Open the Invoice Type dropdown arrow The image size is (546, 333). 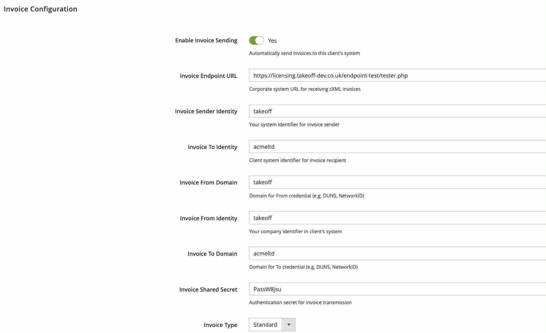coord(288,325)
